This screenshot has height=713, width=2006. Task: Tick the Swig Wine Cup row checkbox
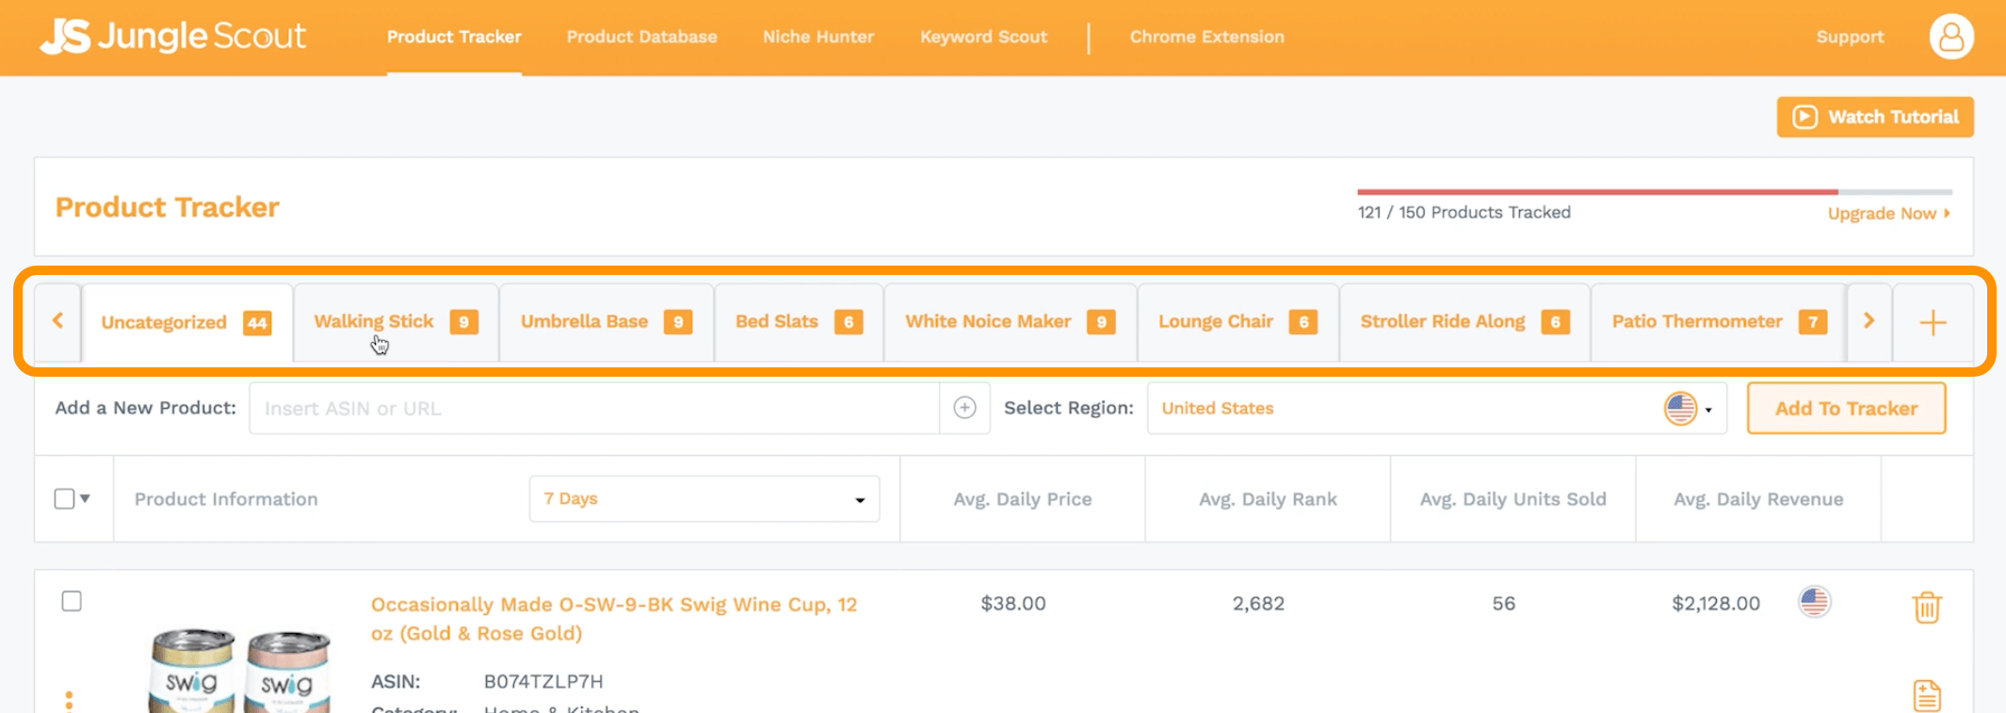72,601
